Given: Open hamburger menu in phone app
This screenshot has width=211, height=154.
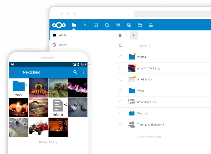Looking at the screenshot, I should click(x=14, y=72).
